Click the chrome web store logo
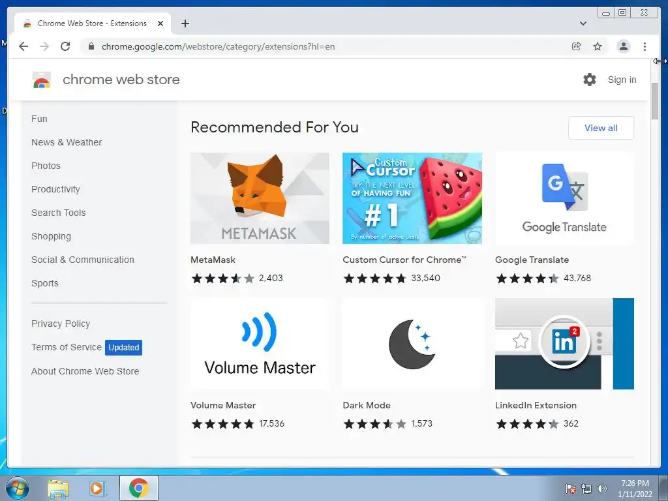The width and height of the screenshot is (668, 501). (42, 80)
